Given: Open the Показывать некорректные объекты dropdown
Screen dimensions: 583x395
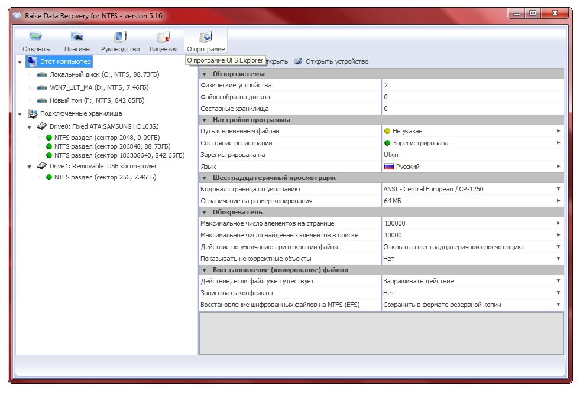Looking at the screenshot, I should [x=558, y=259].
